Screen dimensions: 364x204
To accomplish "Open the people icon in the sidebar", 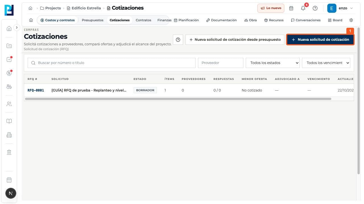I will tap(9, 104).
